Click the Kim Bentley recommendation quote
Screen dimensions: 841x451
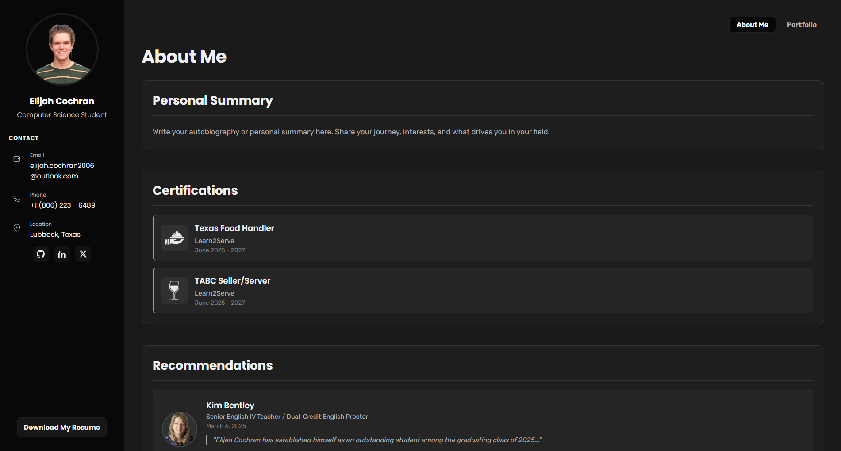pos(377,440)
